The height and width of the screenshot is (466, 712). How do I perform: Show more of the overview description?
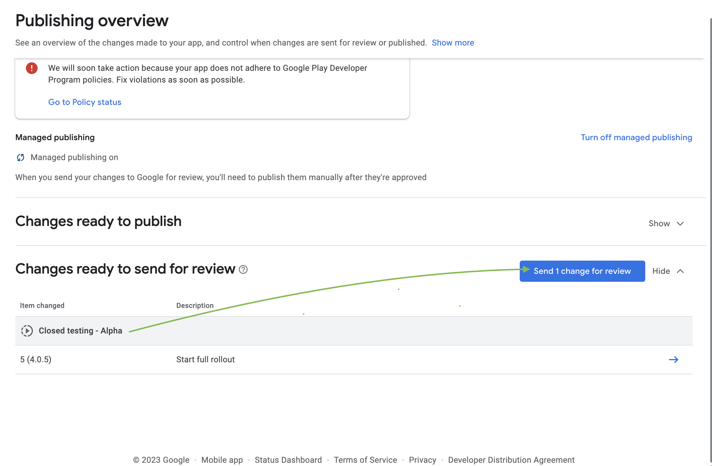(453, 43)
